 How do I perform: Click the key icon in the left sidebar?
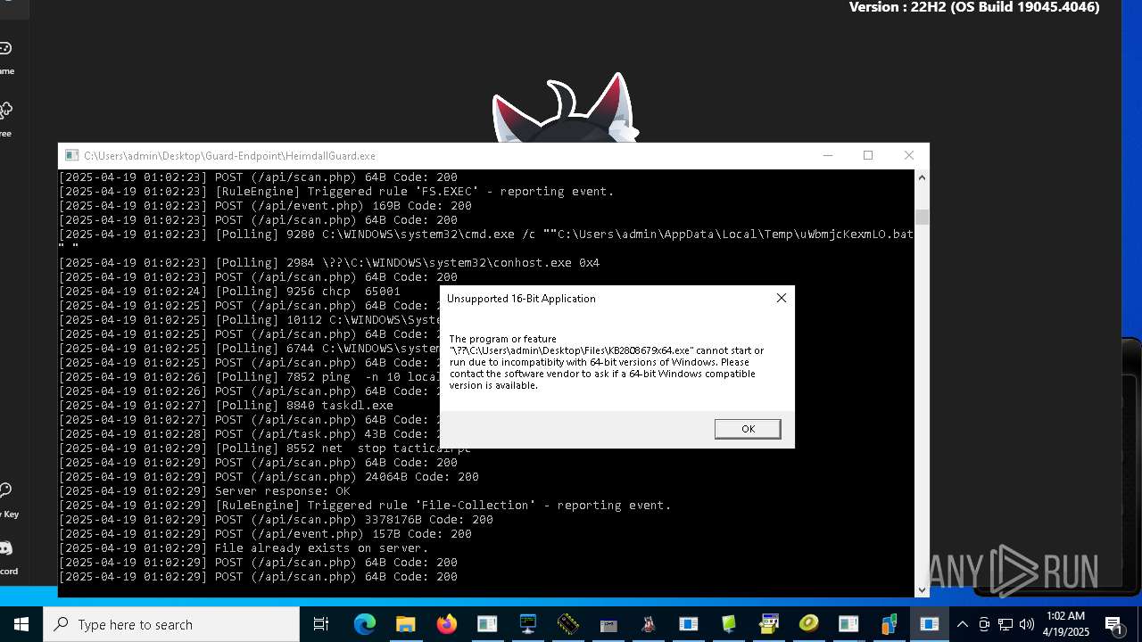click(x=5, y=490)
